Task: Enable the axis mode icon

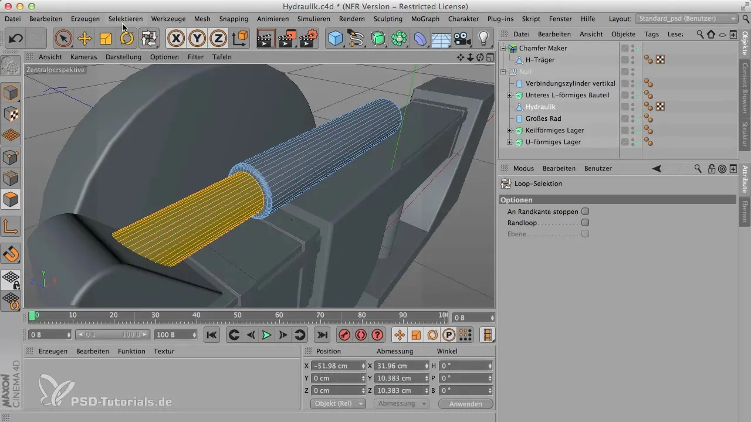Action: tap(11, 226)
